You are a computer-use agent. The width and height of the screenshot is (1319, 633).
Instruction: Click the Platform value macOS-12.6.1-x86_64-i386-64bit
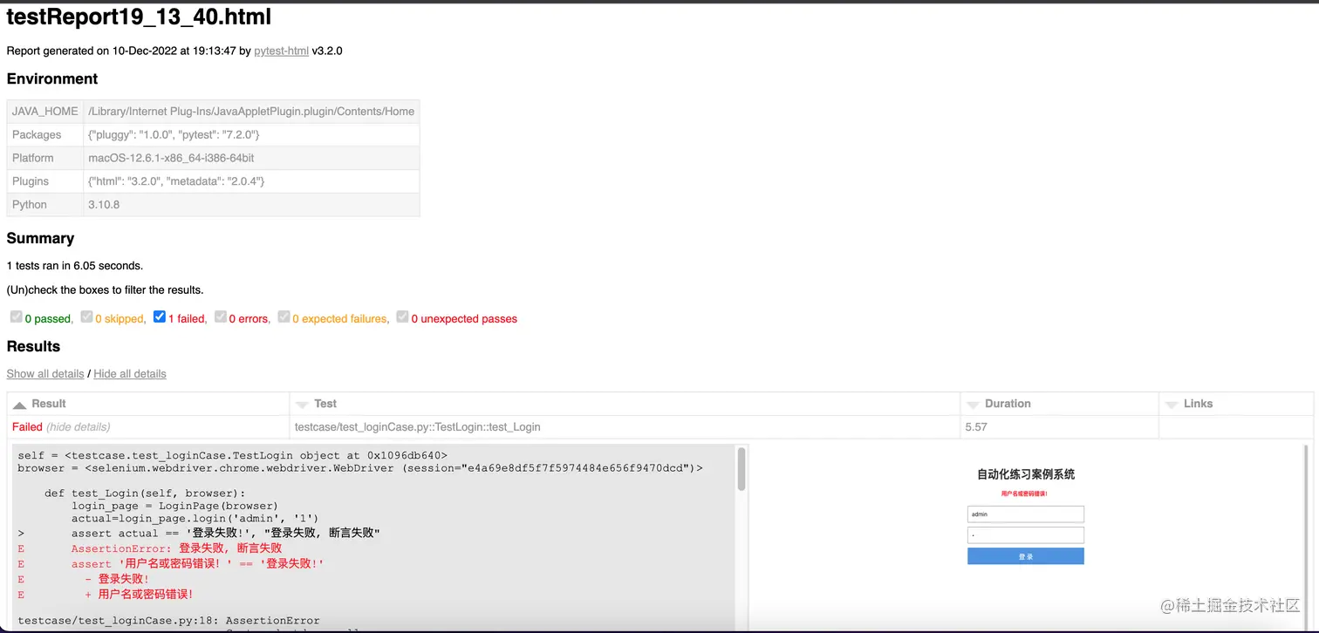tap(171, 158)
